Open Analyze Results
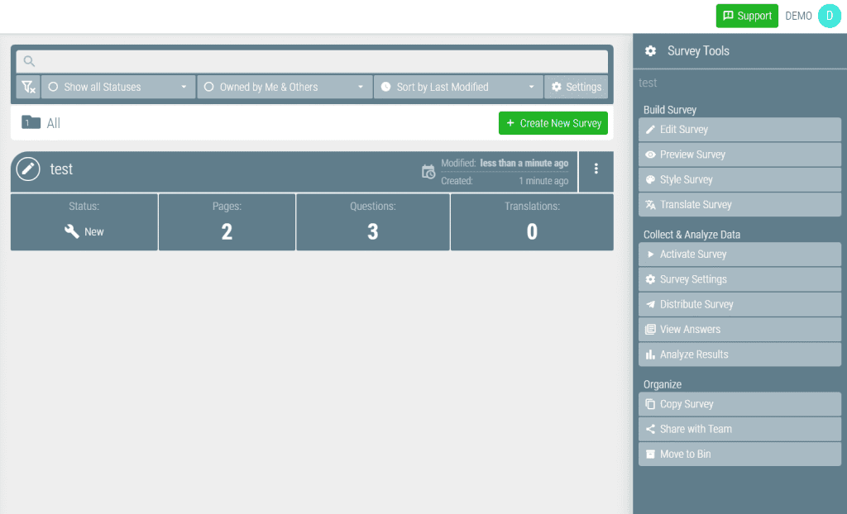 point(739,355)
